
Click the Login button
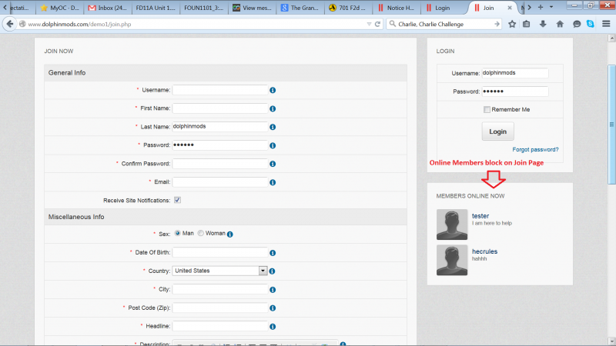(x=497, y=131)
